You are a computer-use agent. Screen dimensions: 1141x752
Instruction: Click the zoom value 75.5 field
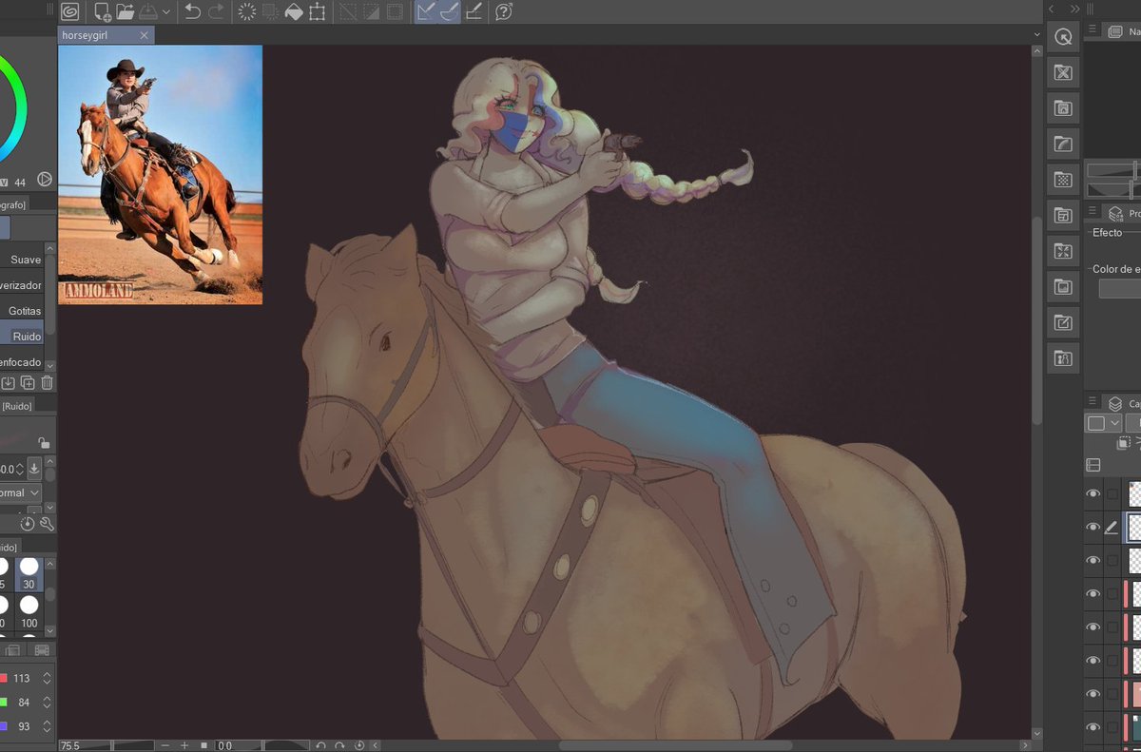tap(84, 746)
